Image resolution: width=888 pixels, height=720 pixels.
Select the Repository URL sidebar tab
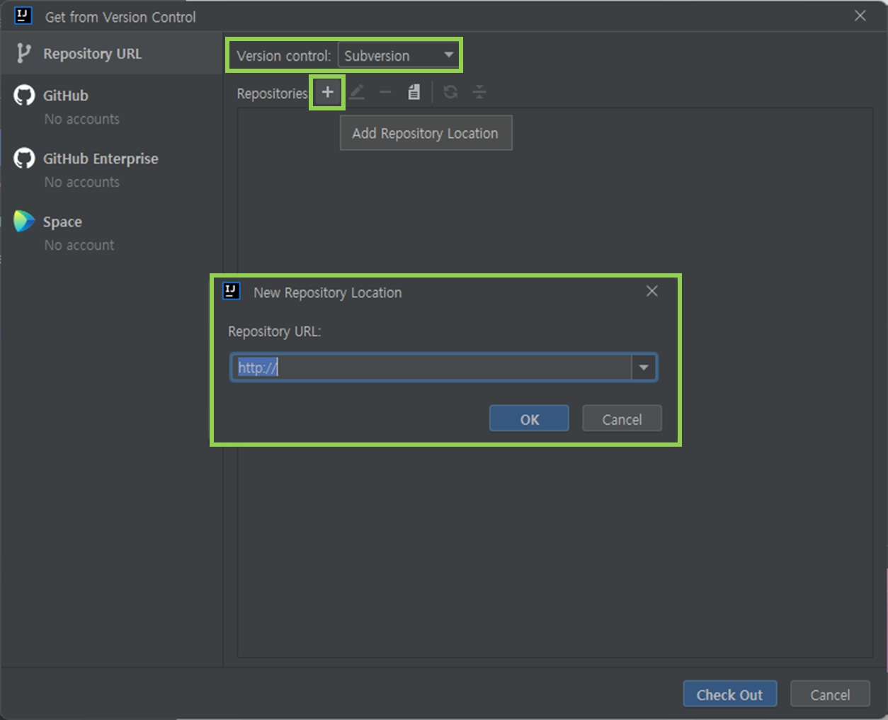(x=111, y=53)
